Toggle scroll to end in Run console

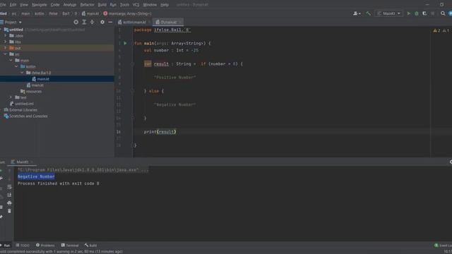(9, 195)
